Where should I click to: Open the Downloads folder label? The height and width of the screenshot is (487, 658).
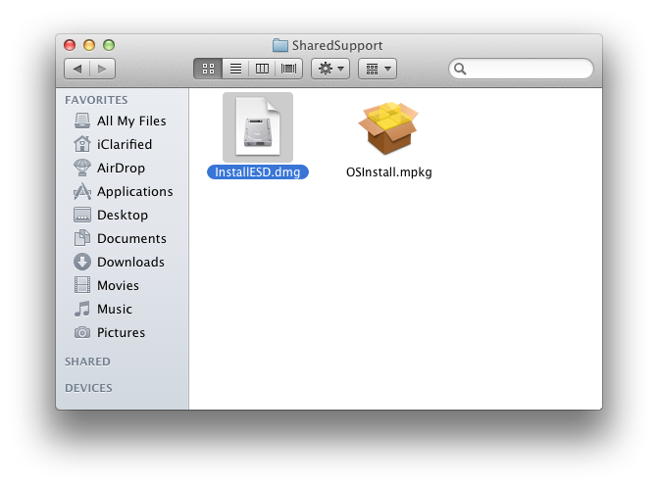click(x=130, y=262)
